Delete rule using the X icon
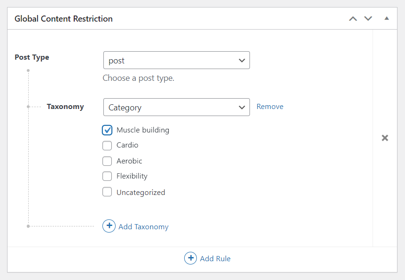The image size is (405, 280). tap(385, 138)
